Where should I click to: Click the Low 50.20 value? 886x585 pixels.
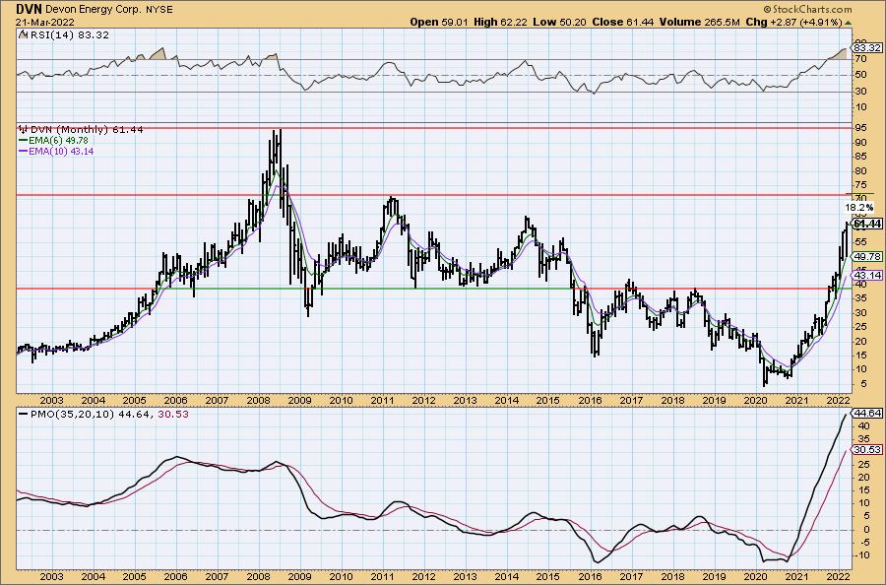[x=560, y=22]
